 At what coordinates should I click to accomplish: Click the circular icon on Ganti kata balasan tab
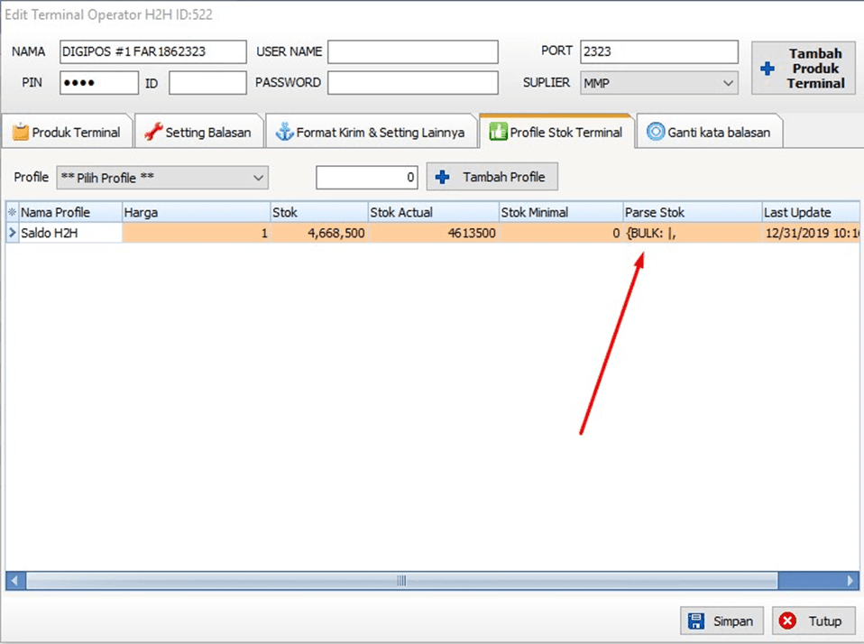tap(655, 133)
